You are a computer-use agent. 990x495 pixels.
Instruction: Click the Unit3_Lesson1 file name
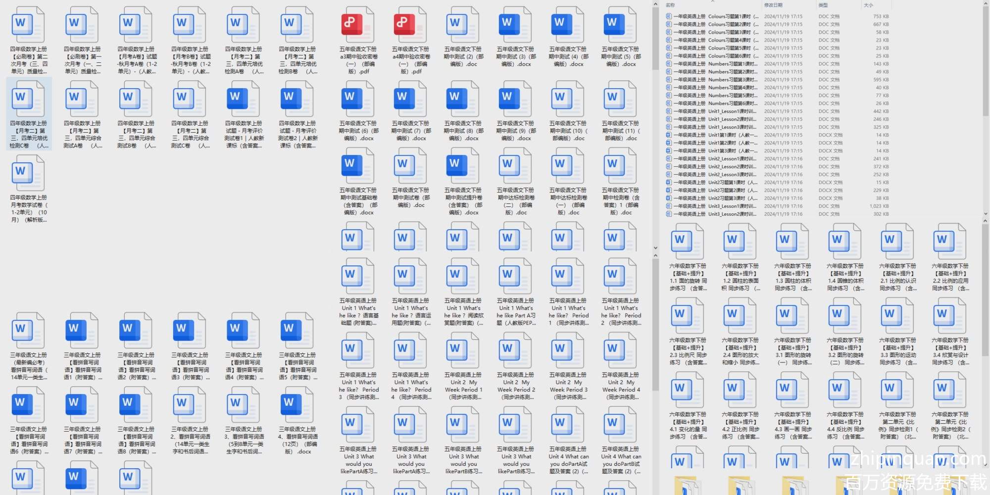715,206
